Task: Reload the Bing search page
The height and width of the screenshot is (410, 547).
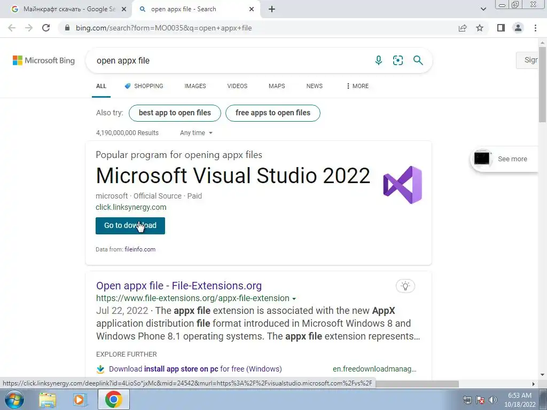Action: pyautogui.click(x=46, y=28)
